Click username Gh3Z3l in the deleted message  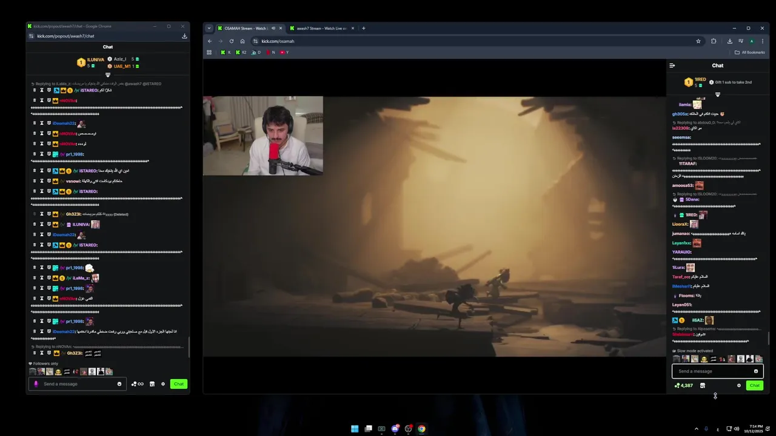tap(73, 214)
